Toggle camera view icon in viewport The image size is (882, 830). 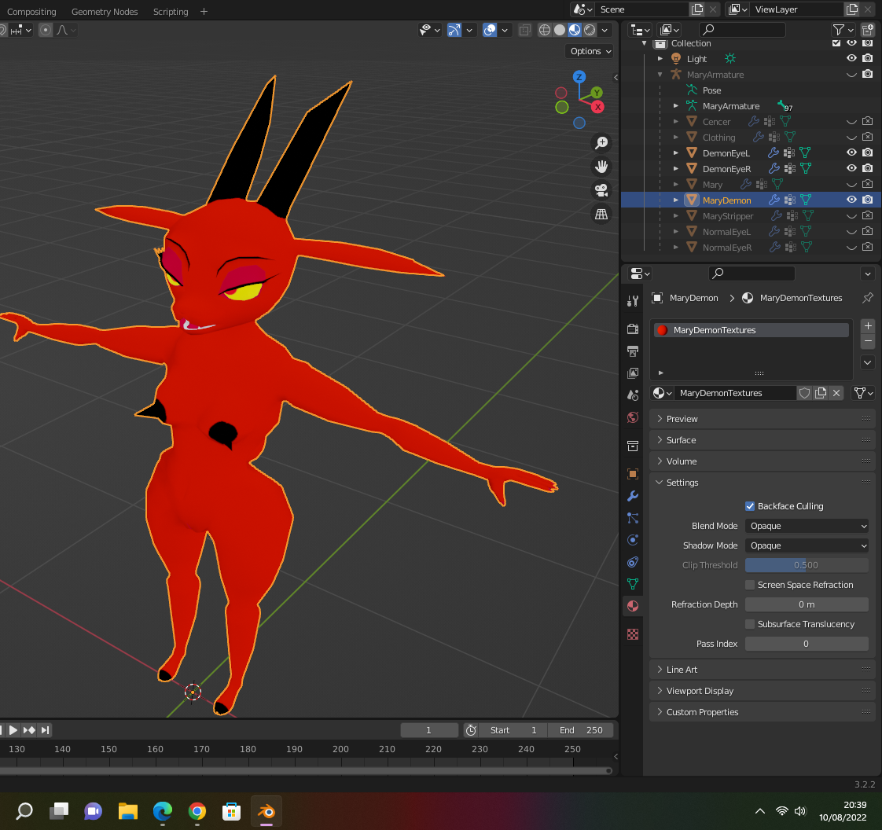click(601, 190)
